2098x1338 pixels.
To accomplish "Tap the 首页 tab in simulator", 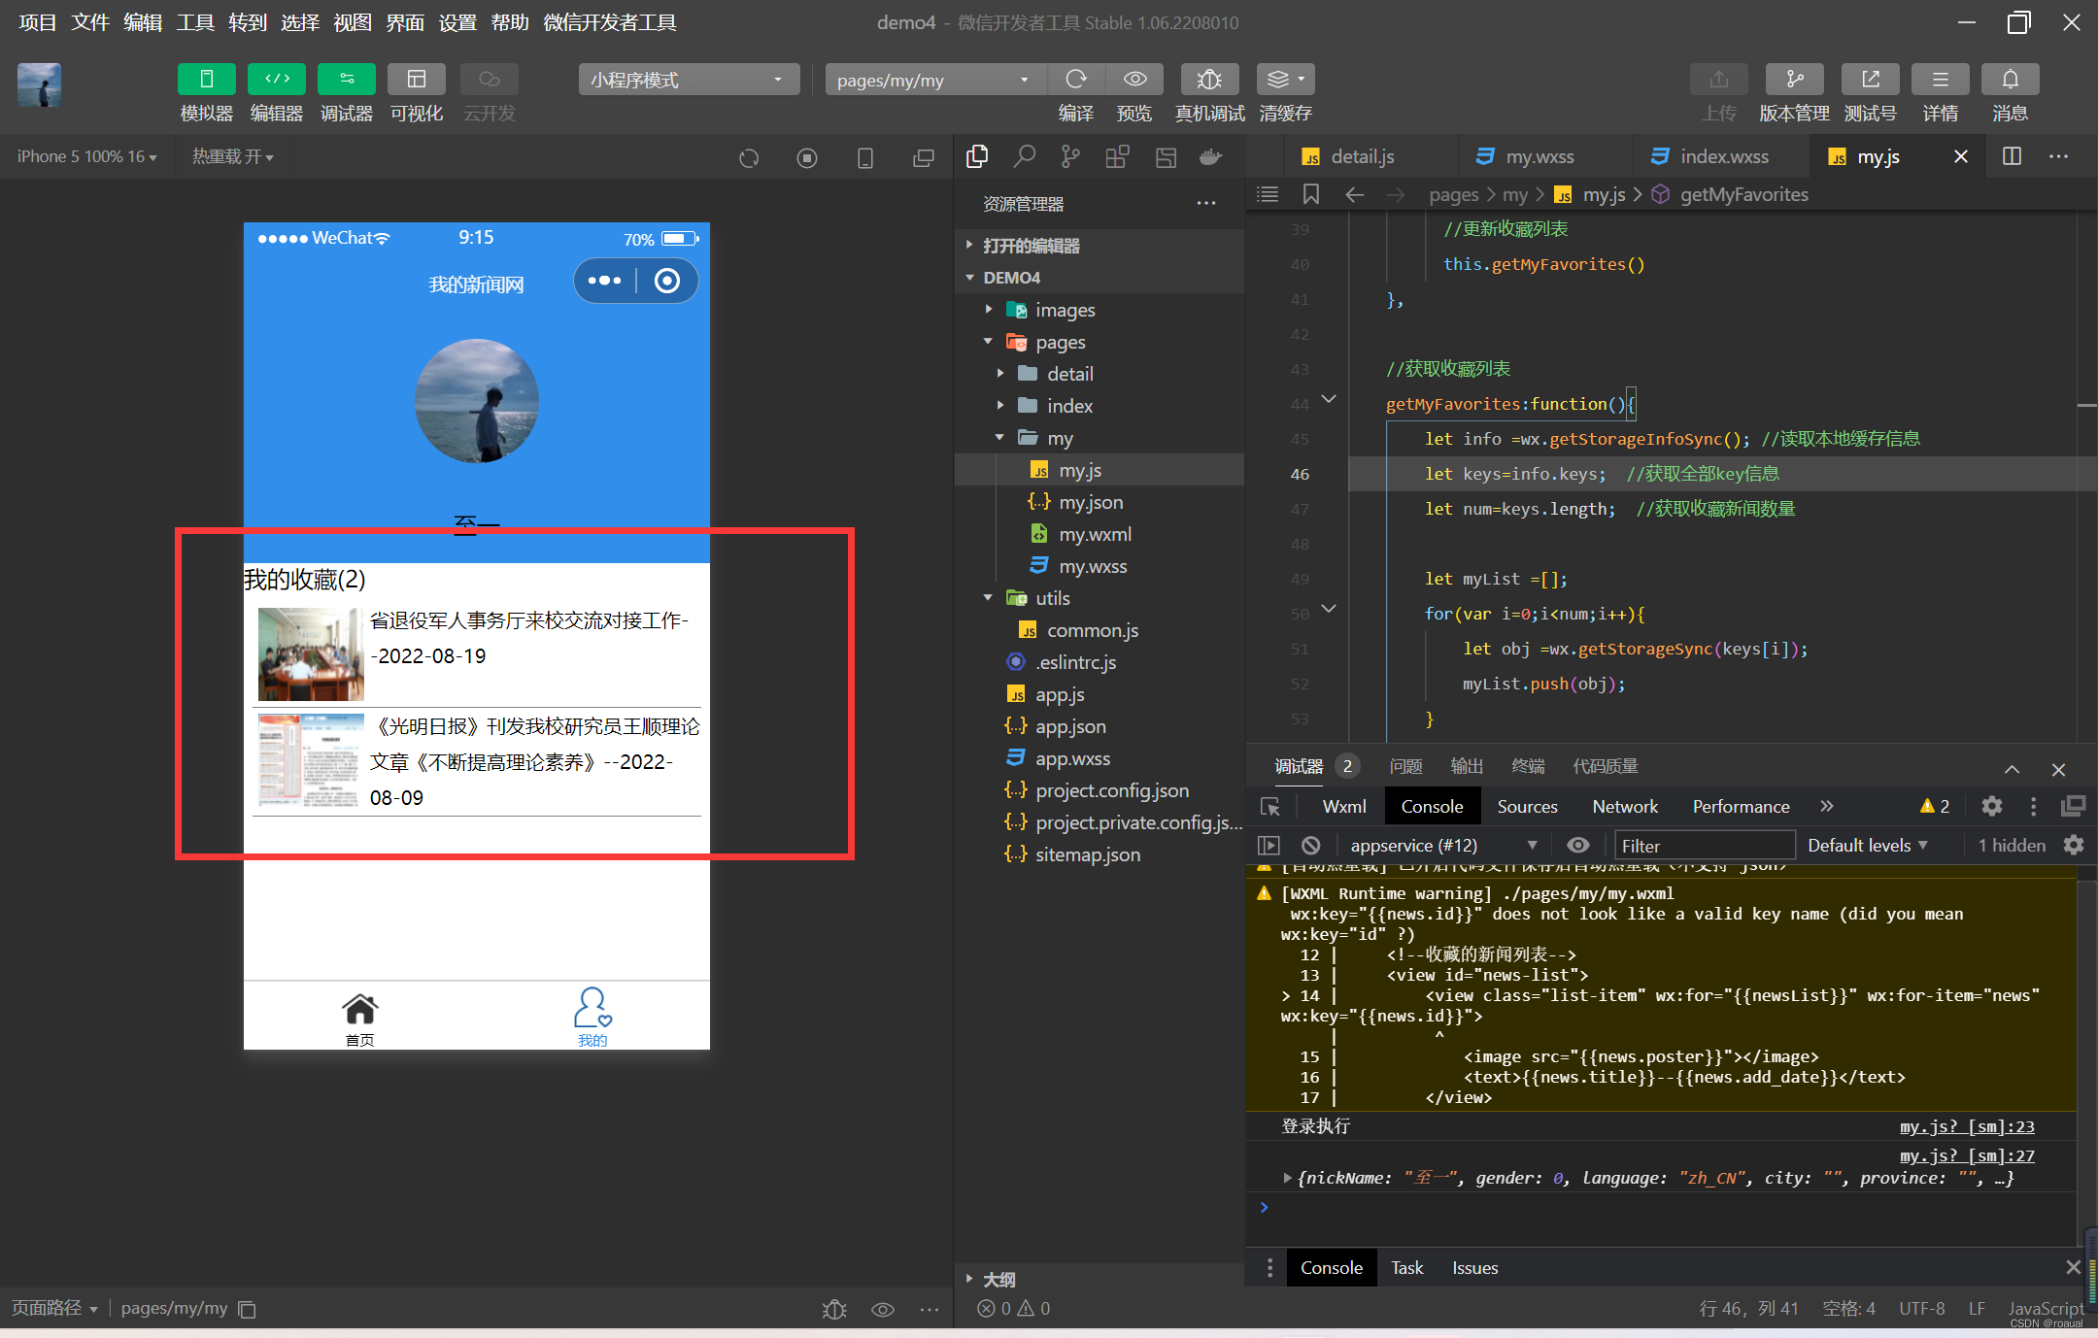I will pyautogui.click(x=359, y=1018).
